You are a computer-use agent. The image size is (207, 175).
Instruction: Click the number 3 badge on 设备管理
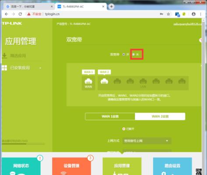[x=90, y=158]
